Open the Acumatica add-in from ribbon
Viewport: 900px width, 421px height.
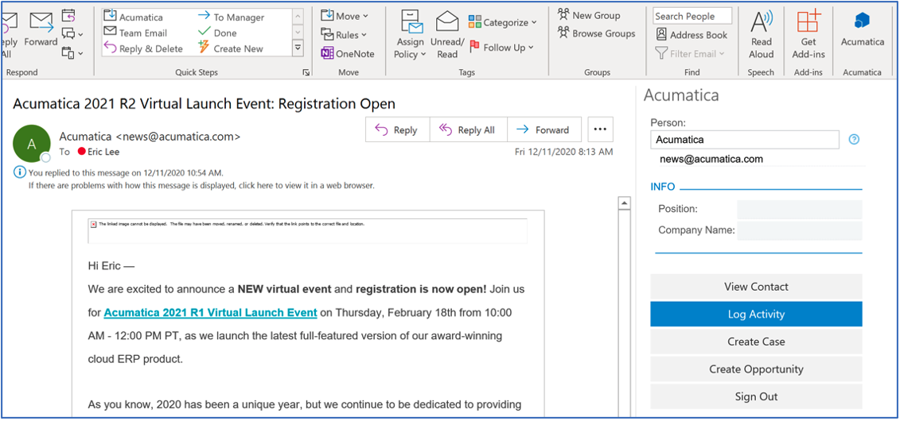point(862,29)
